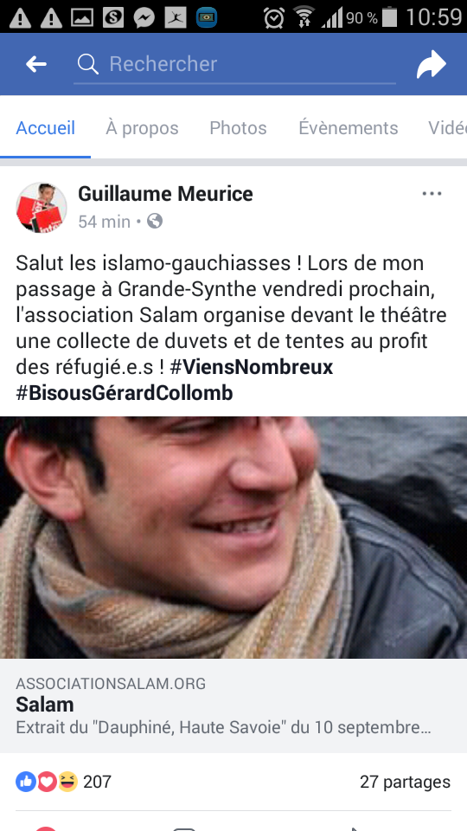
Task: Tap the share arrow in header
Action: 432,64
